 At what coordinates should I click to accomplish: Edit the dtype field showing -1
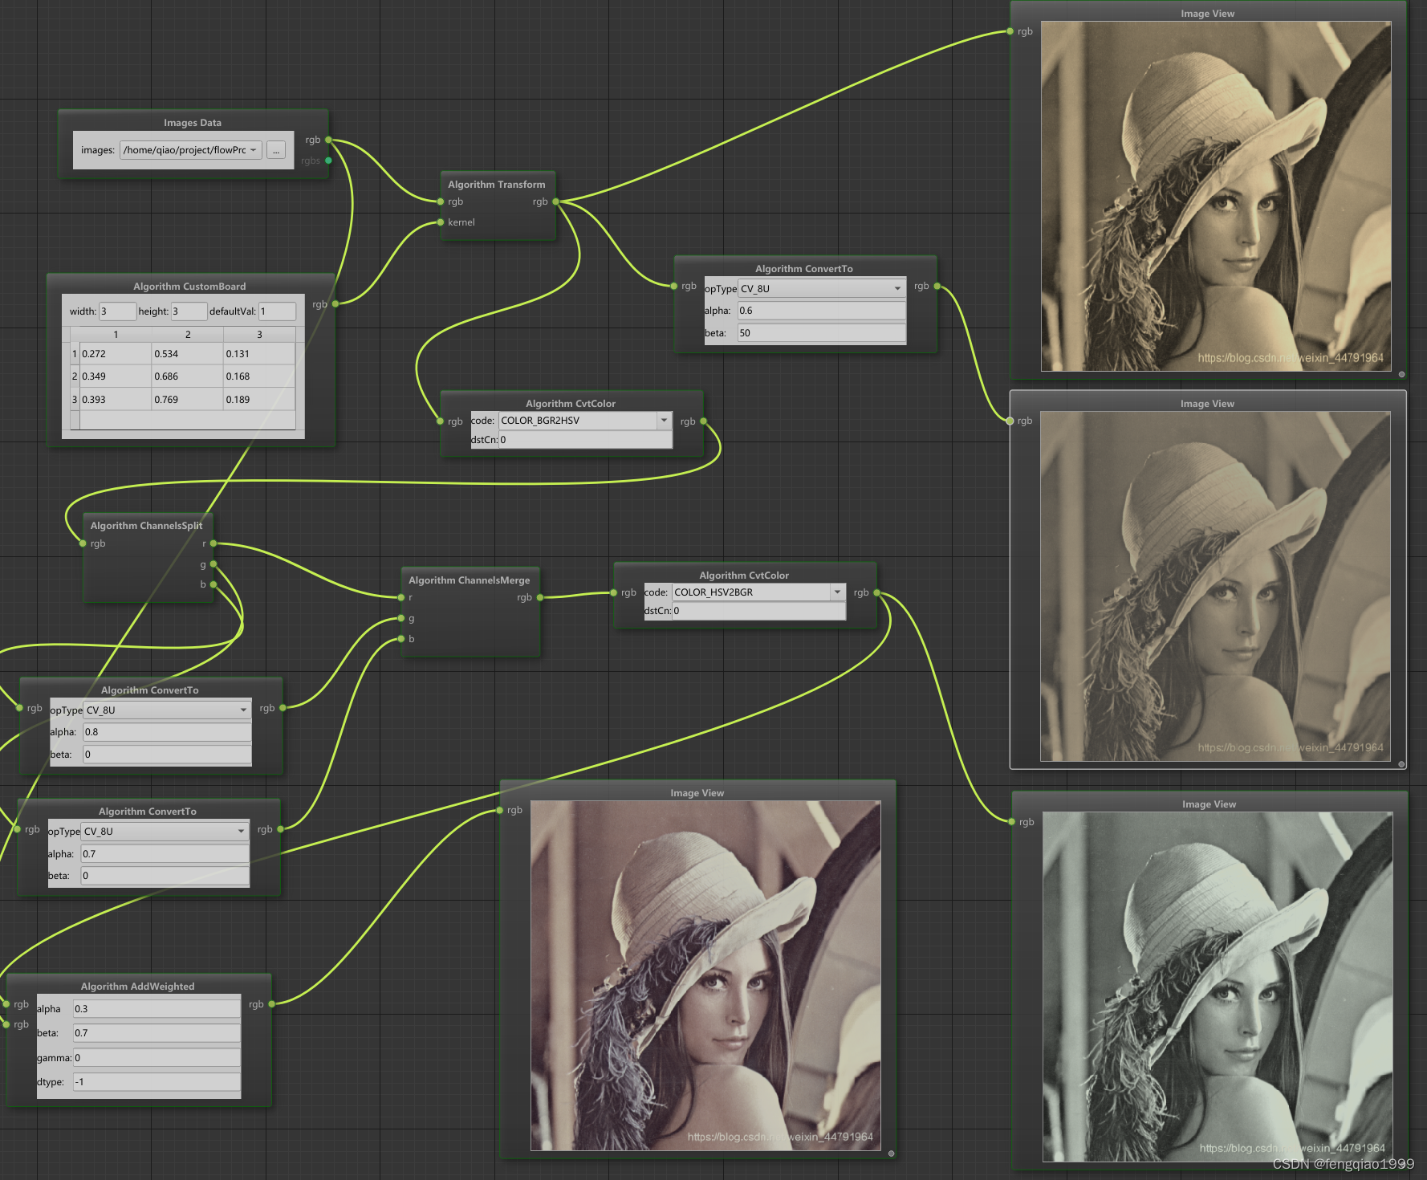(x=157, y=1082)
